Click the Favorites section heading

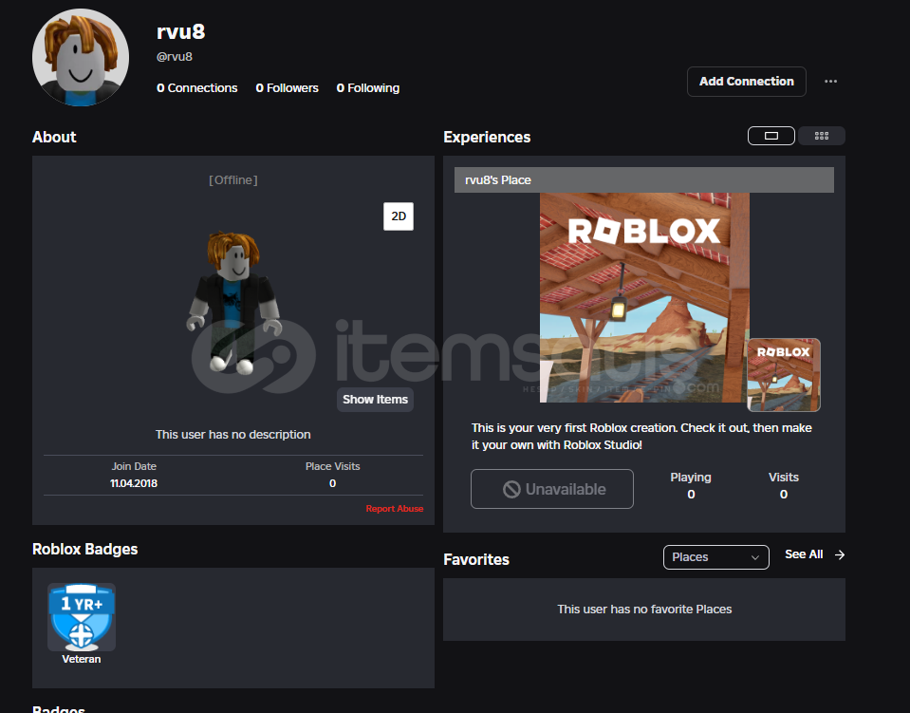click(476, 559)
